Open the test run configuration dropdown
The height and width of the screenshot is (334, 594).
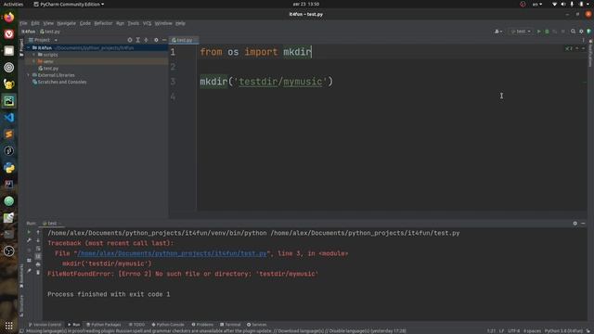point(521,32)
